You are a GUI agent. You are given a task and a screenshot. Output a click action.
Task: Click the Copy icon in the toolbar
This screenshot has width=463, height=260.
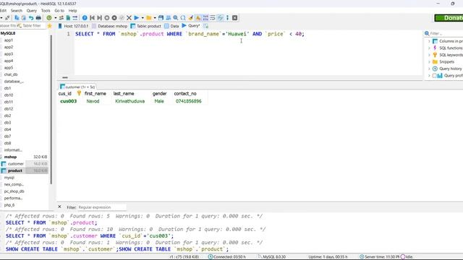(x=17, y=18)
